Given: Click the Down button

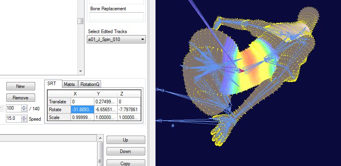Looking at the screenshot, I should click(126, 151).
